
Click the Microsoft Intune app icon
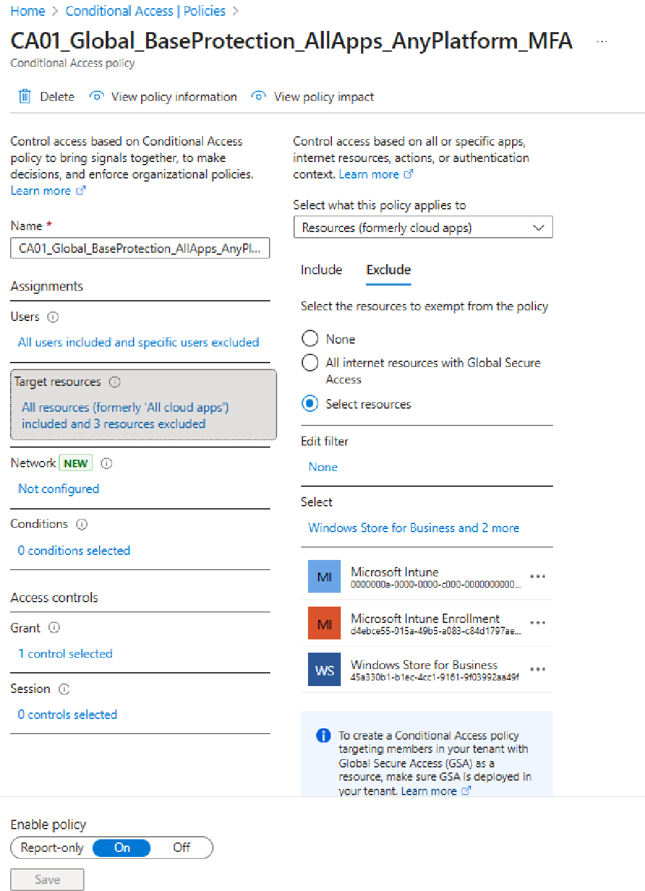pyautogui.click(x=324, y=576)
